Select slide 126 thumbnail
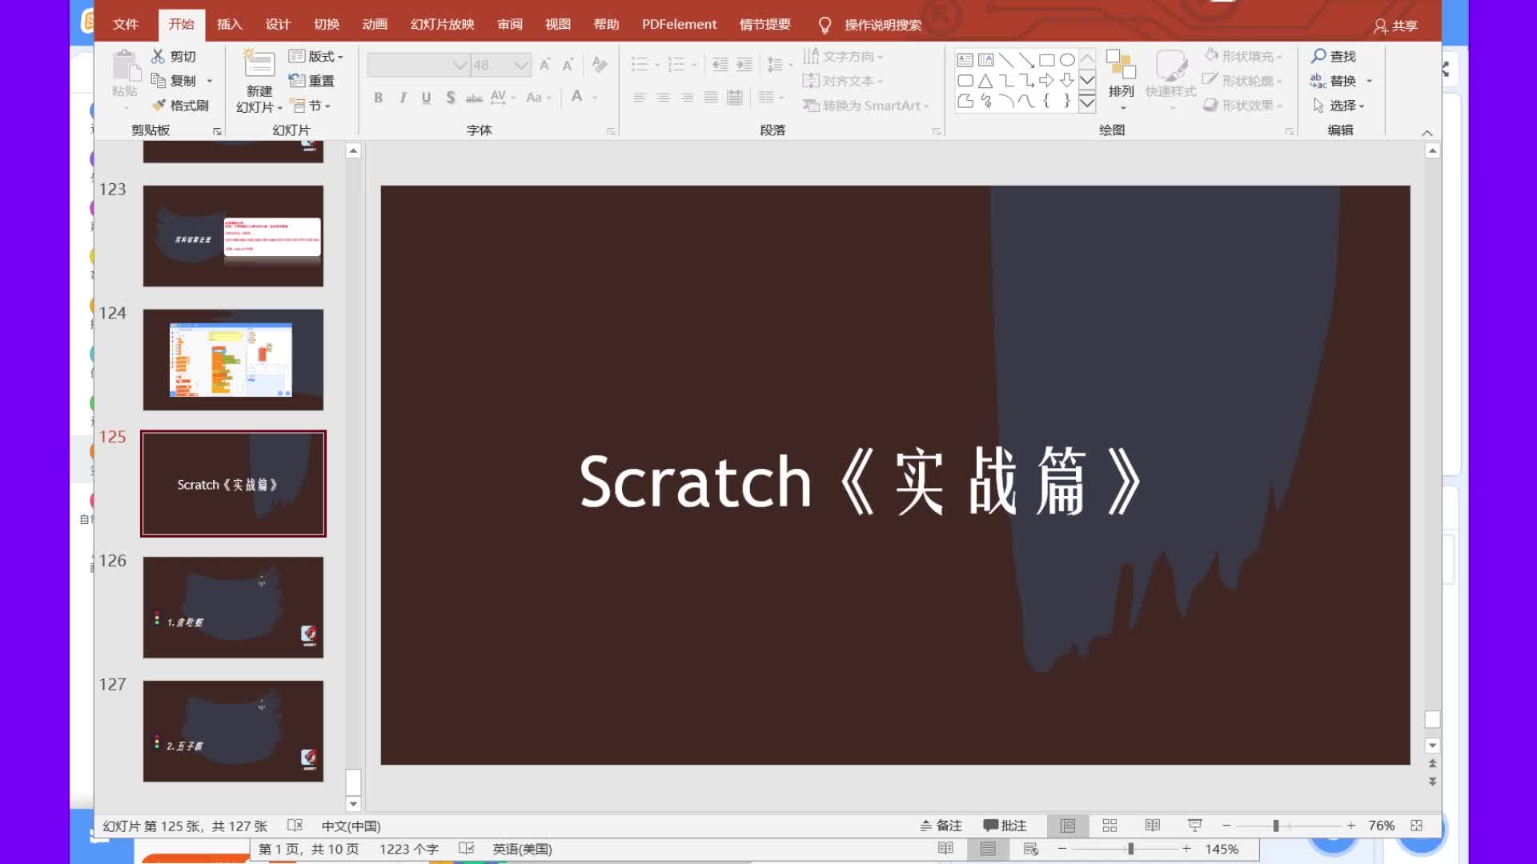The image size is (1537, 864). [x=233, y=608]
